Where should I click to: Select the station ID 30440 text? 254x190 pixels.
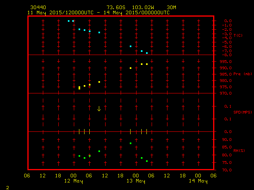pos(37,8)
